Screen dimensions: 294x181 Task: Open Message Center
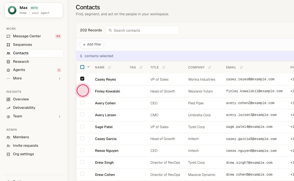[x=34, y=36]
